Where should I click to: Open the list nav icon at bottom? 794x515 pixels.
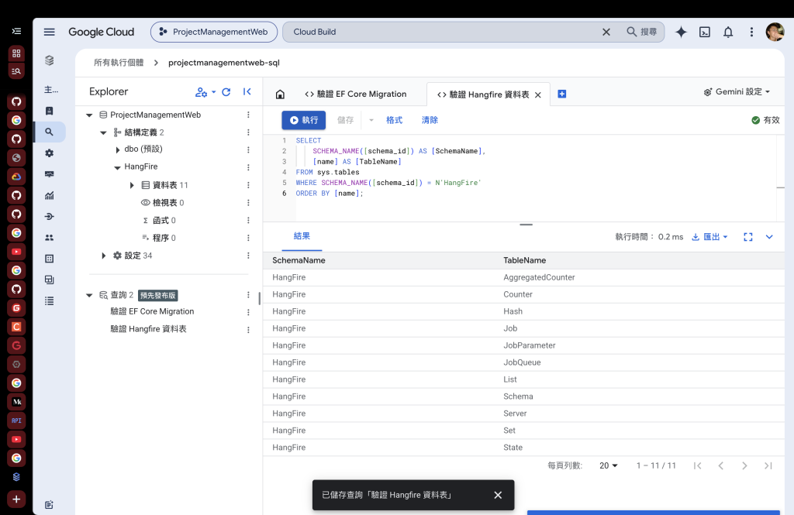pyautogui.click(x=49, y=301)
